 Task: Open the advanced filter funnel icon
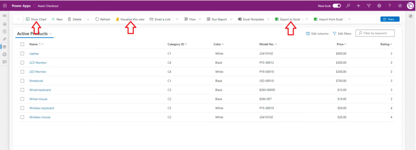coord(369,6)
